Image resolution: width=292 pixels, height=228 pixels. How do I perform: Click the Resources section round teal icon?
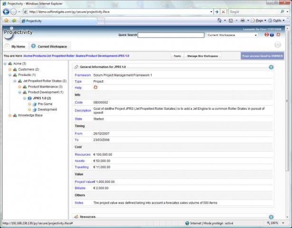click(271, 217)
